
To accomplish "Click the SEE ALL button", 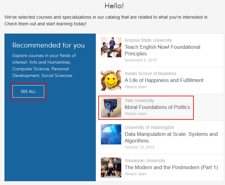I will tap(28, 92).
